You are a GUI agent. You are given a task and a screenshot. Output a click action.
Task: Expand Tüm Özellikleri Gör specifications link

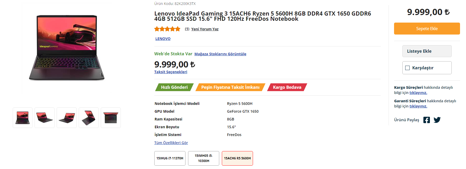(171, 143)
